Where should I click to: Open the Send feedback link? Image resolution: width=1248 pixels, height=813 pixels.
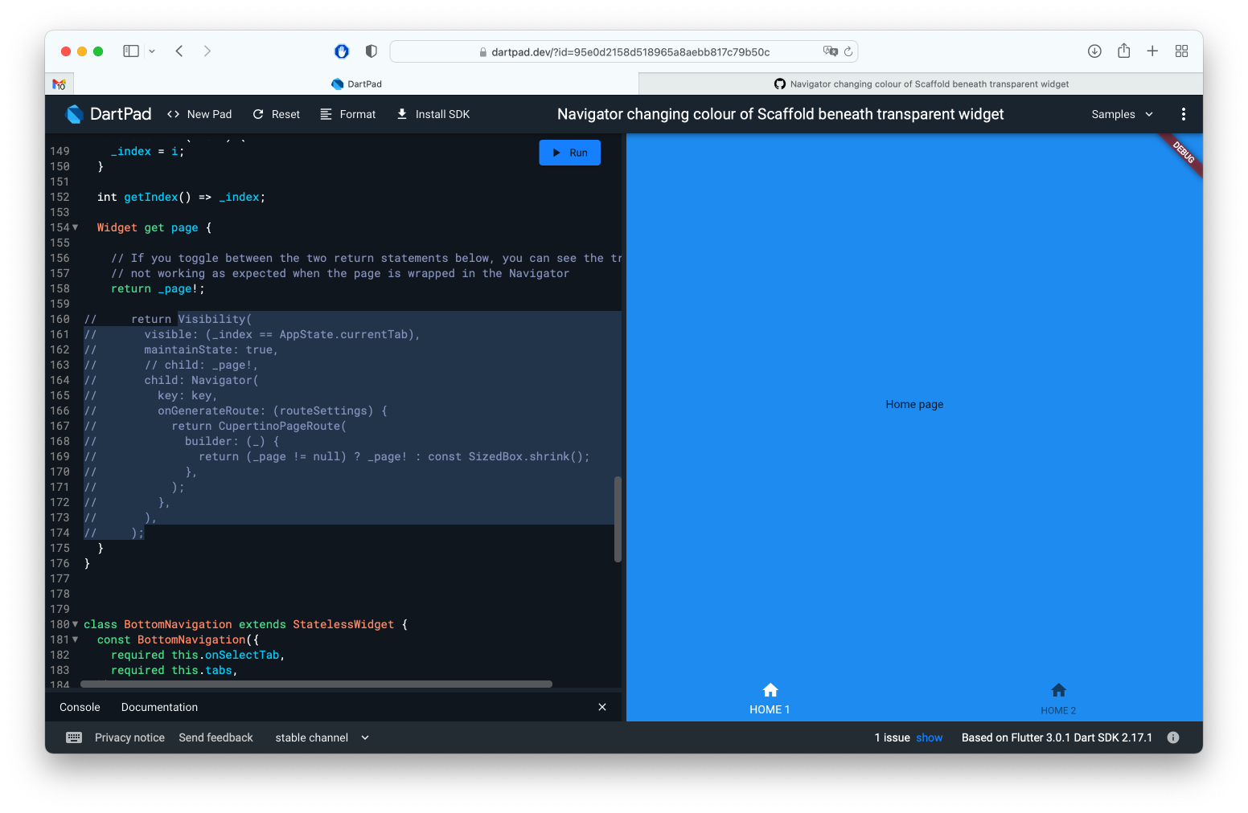(216, 737)
